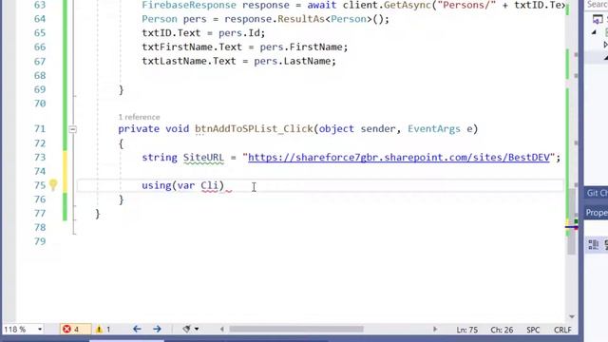The height and width of the screenshot is (342, 608).
Task: Open the warning indicator showing 1 warning
Action: [x=104, y=330]
